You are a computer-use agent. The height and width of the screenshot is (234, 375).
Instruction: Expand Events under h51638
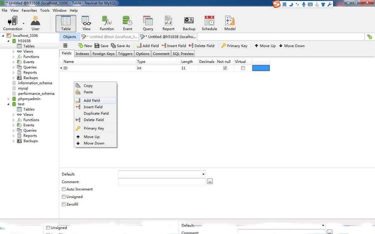pyautogui.click(x=14, y=62)
